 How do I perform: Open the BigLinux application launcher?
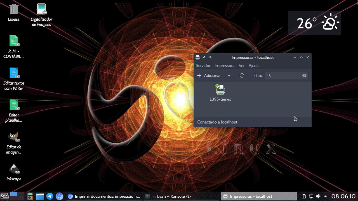[4, 196]
